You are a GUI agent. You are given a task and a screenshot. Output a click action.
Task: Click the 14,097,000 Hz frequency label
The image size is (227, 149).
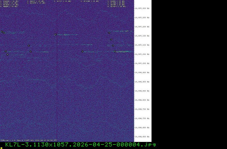[x=142, y=63]
